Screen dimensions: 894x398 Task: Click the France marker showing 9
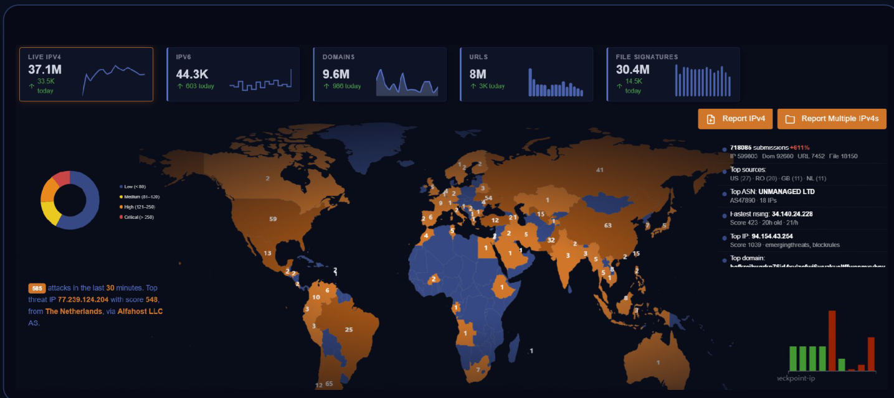tap(440, 203)
